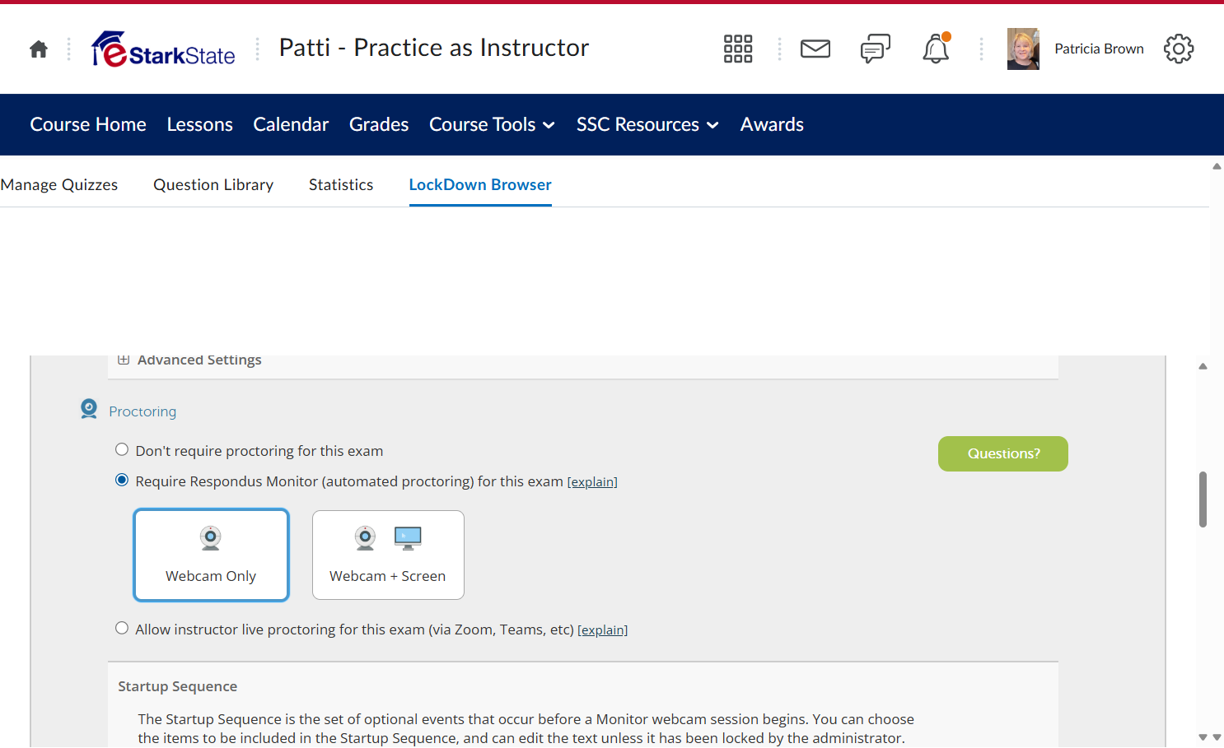The height and width of the screenshot is (748, 1224).
Task: Switch to the Statistics tab
Action: (341, 185)
